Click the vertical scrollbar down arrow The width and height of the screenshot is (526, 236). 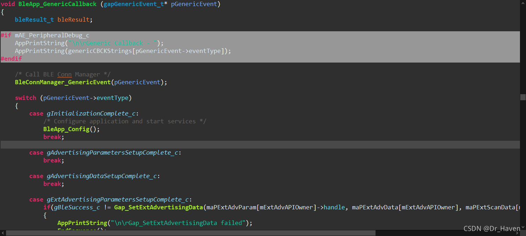pos(523,227)
